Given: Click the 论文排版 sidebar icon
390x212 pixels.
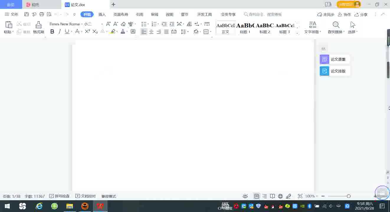Looking at the screenshot, I should (325, 71).
